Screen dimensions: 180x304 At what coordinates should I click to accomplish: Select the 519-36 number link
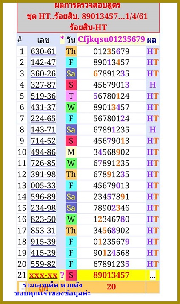[43, 96]
